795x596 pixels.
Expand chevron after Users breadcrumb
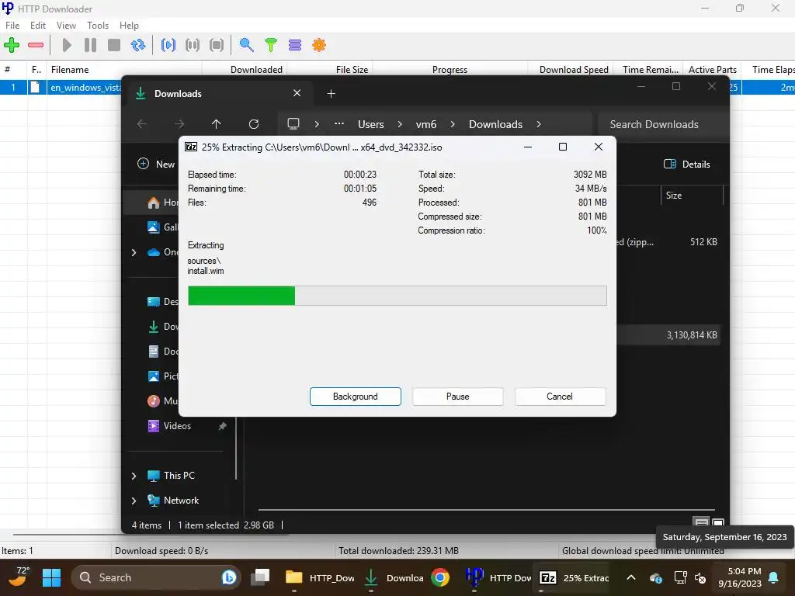(x=400, y=124)
